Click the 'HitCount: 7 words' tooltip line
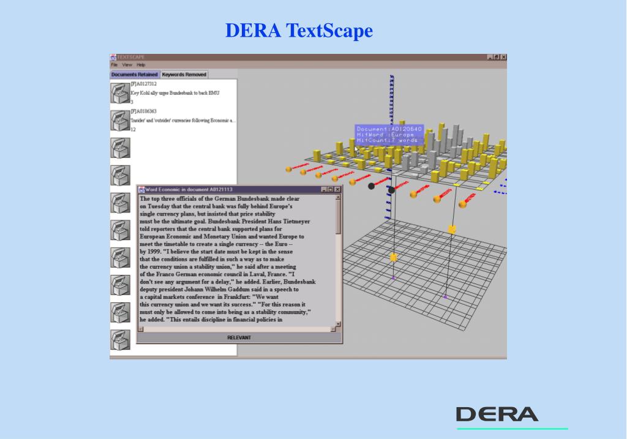627x439 pixels. 388,140
